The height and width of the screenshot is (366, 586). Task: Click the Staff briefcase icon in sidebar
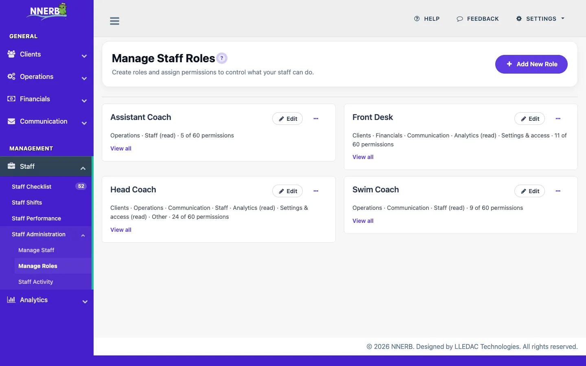click(11, 166)
